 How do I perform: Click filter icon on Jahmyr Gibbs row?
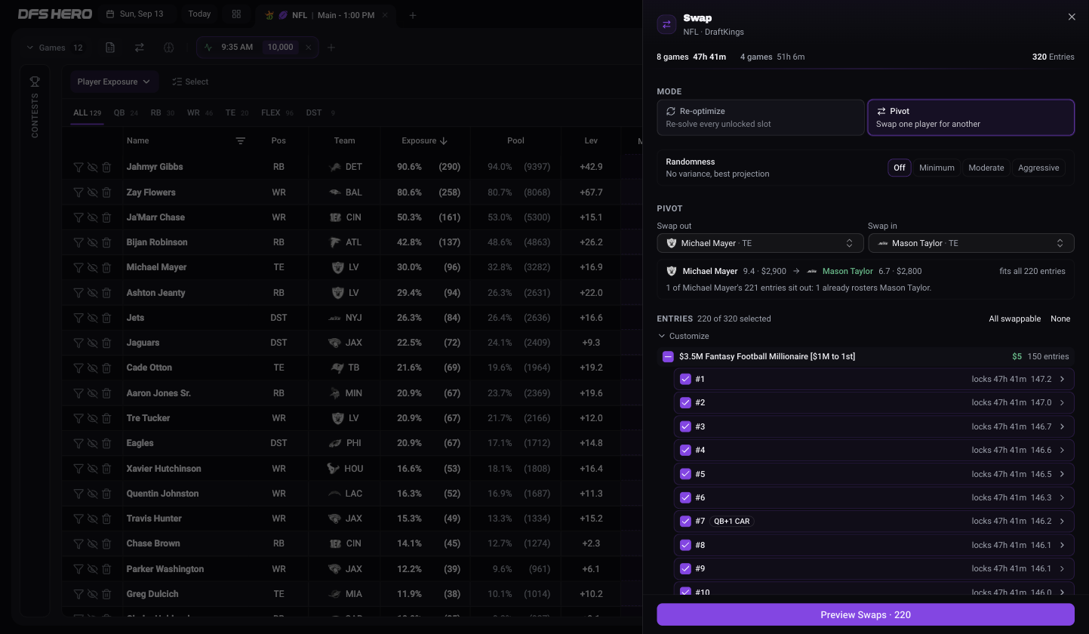click(78, 167)
